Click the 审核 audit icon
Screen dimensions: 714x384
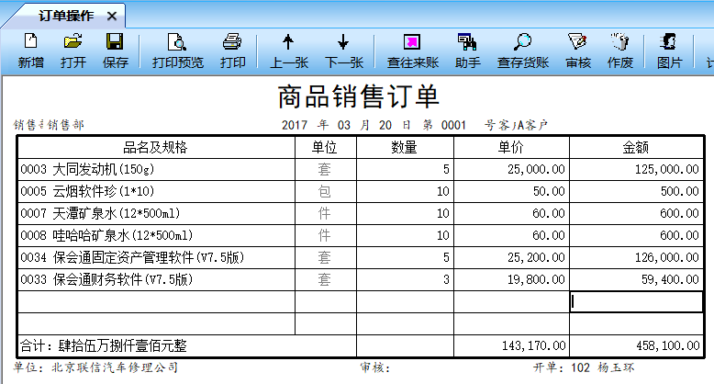click(x=578, y=51)
